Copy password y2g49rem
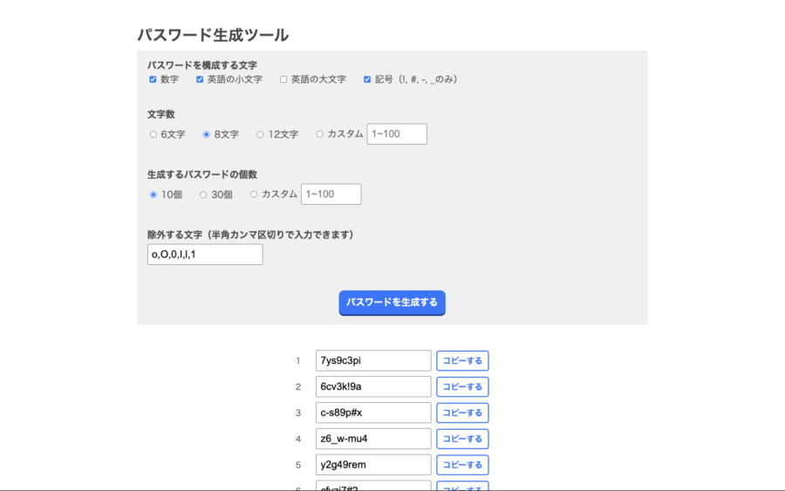Viewport: 785px width, 491px height. tap(462, 465)
